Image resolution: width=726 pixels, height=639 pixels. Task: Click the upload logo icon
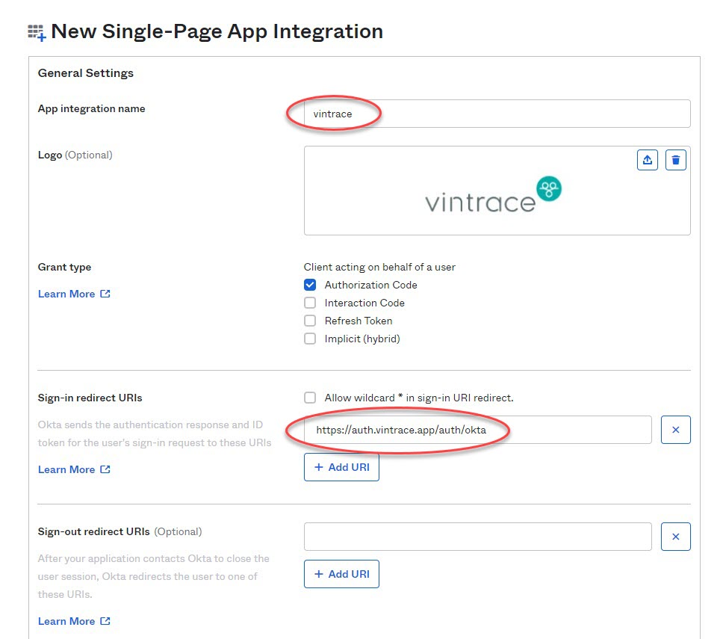[x=648, y=160]
